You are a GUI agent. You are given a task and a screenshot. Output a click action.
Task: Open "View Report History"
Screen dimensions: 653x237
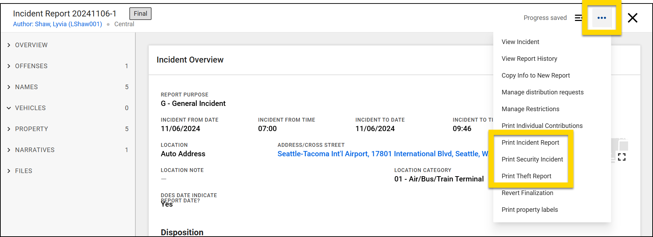pyautogui.click(x=530, y=58)
